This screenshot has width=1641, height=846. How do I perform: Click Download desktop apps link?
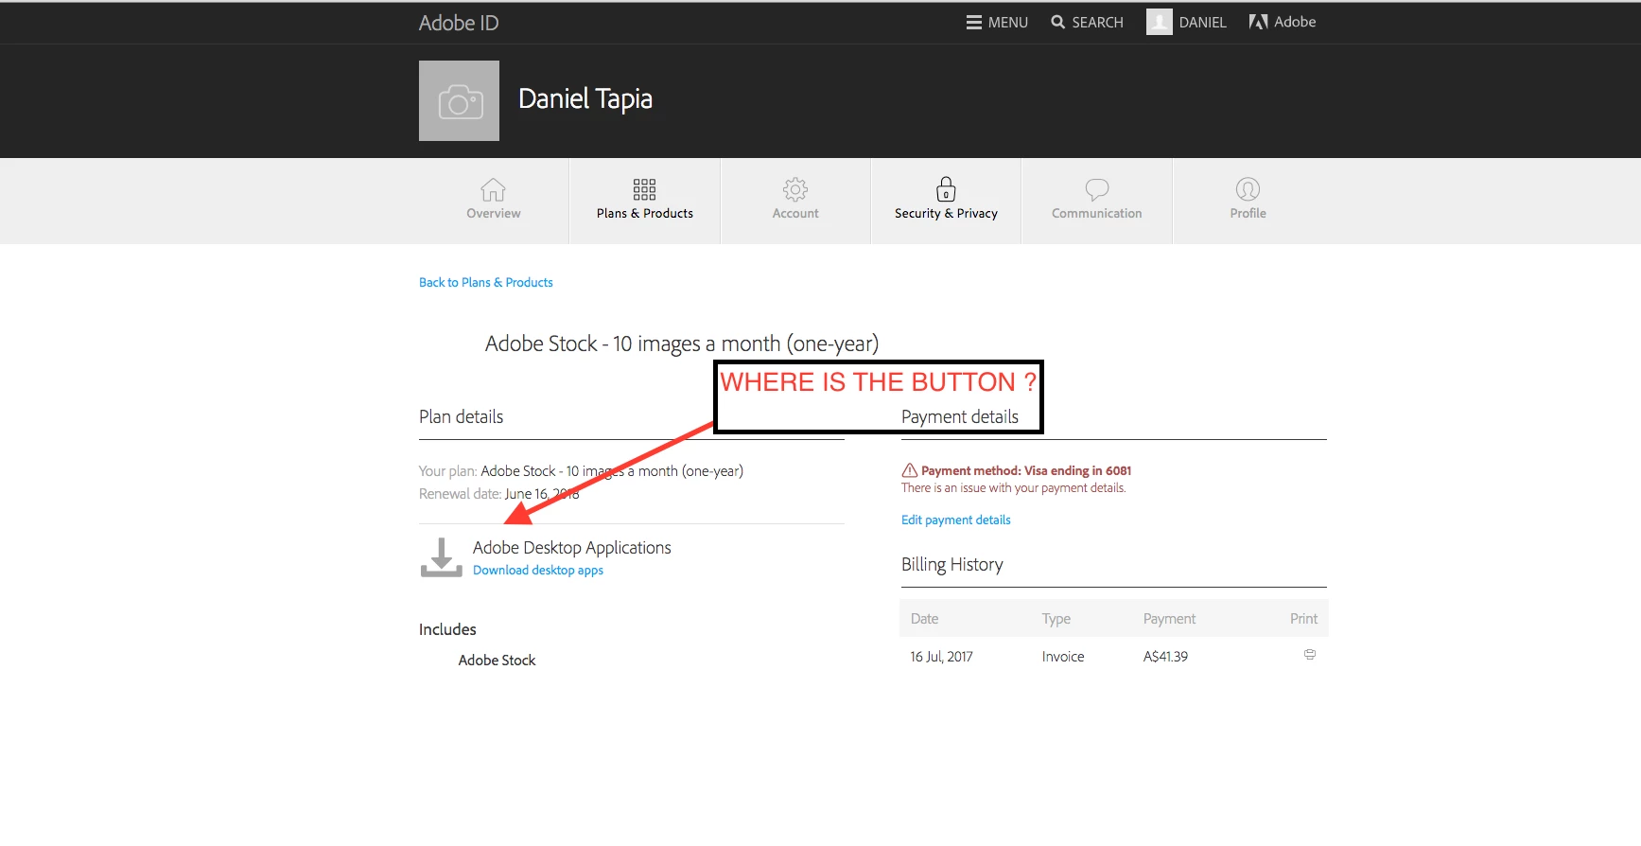[538, 570]
